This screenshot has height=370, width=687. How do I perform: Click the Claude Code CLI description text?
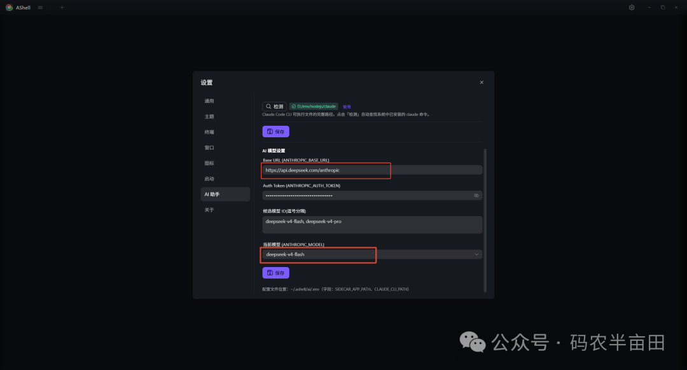click(347, 114)
